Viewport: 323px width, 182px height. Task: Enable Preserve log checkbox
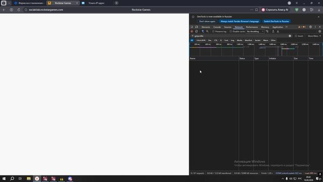point(213,31)
